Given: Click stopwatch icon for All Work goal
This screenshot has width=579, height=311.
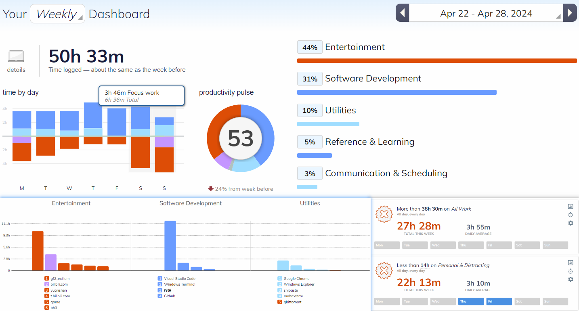Looking at the screenshot, I should [571, 215].
